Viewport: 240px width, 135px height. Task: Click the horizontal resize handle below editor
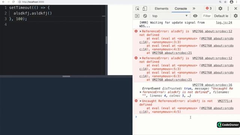point(66,76)
